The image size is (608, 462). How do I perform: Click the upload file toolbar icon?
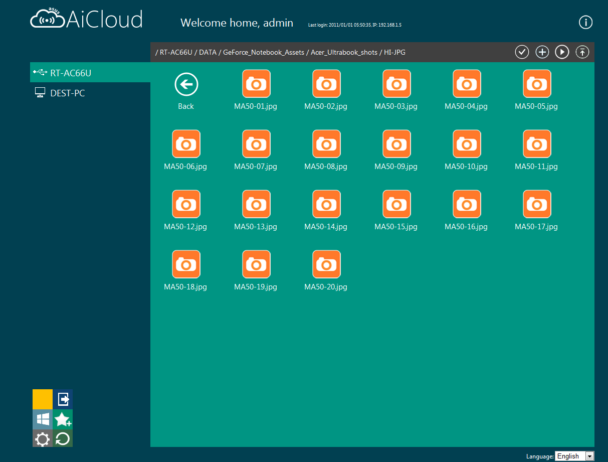(x=582, y=52)
